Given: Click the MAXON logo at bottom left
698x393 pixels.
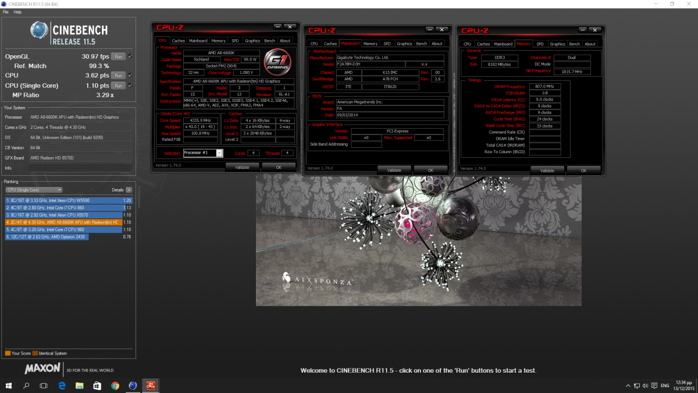Looking at the screenshot, I should [42, 369].
